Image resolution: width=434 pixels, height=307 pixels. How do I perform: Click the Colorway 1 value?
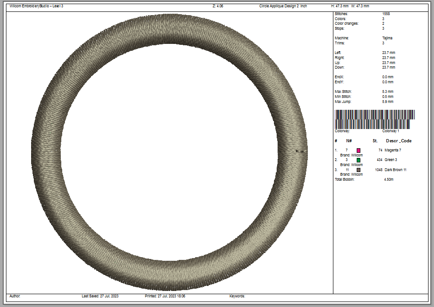coord(391,131)
